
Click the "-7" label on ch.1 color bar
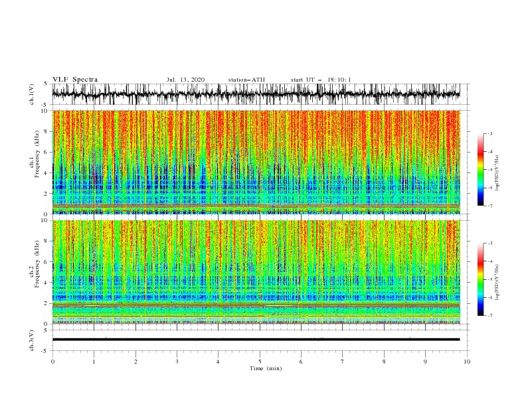489,206
